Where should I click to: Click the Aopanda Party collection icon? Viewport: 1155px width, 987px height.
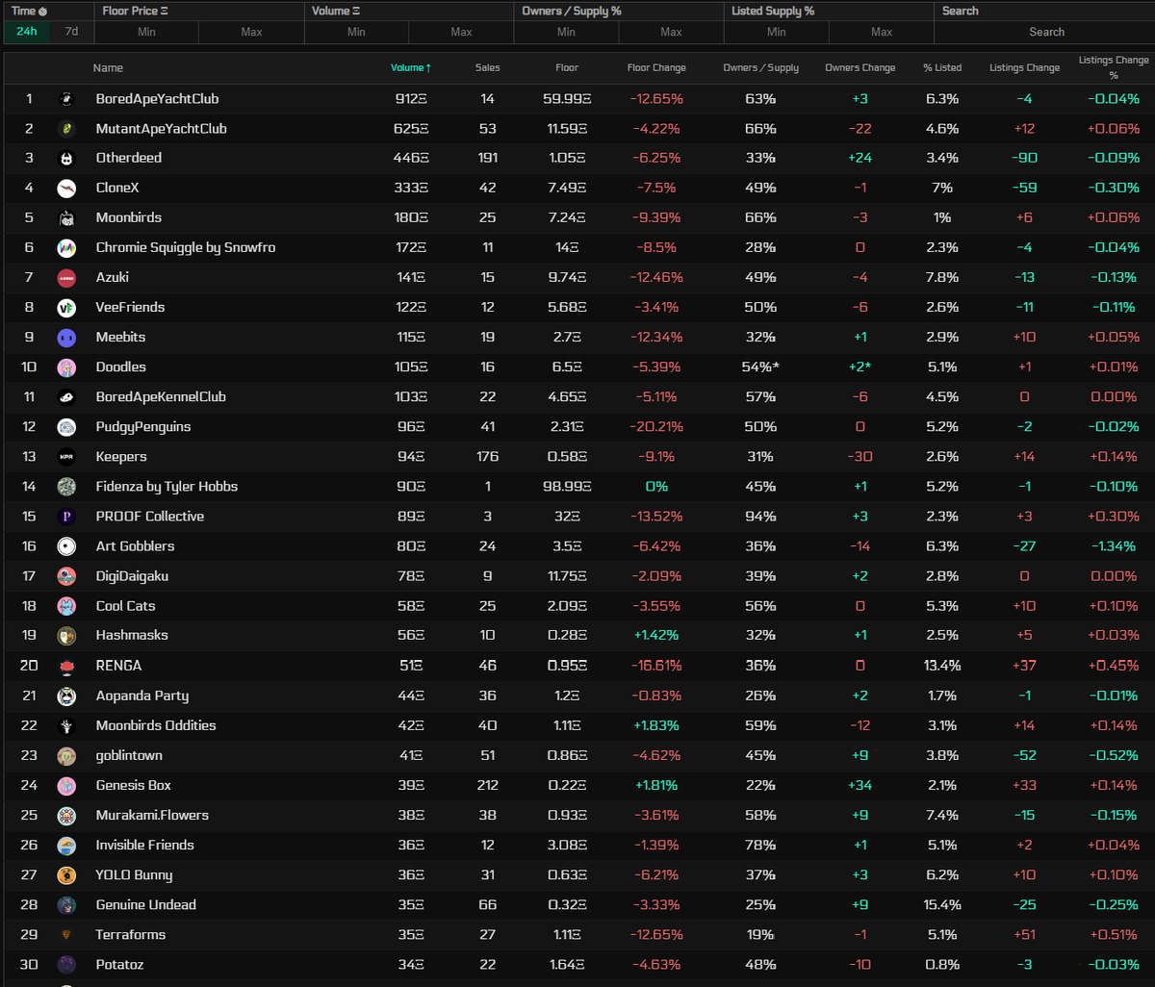(x=66, y=696)
